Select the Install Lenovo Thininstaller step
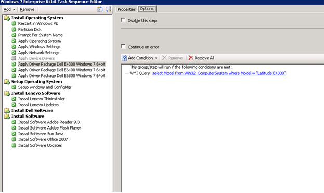Screen dimensions: 324x193 pos(41,99)
